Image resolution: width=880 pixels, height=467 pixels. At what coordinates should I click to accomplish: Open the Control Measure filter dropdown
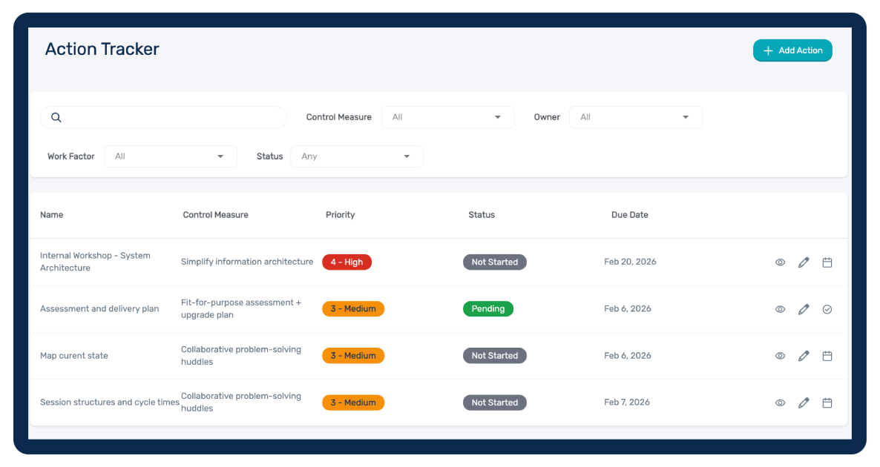447,117
